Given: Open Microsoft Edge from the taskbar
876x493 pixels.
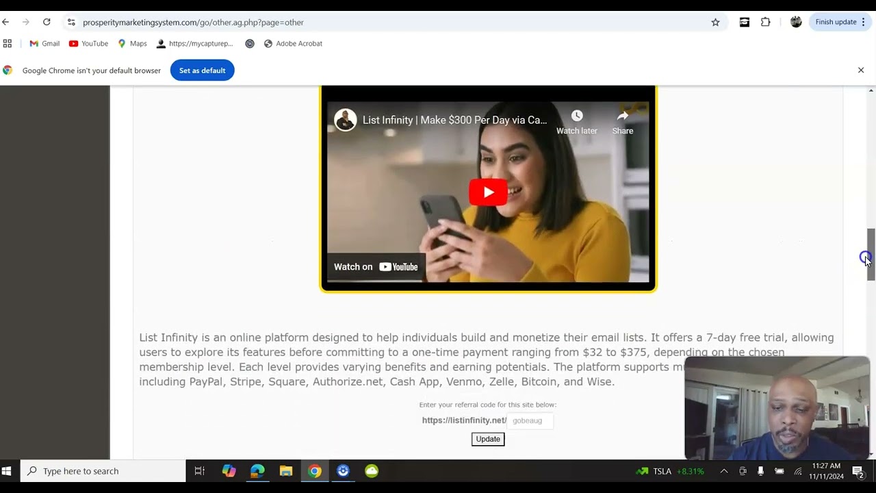Looking at the screenshot, I should (257, 471).
